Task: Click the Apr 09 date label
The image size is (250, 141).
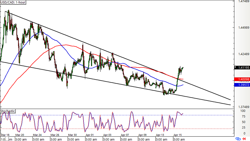Action: coord(142,135)
